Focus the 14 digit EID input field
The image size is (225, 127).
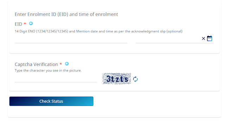click(71, 39)
